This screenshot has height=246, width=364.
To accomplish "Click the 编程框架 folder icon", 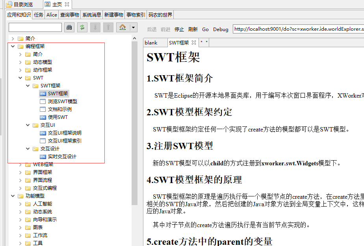I will pyautogui.click(x=20, y=46).
